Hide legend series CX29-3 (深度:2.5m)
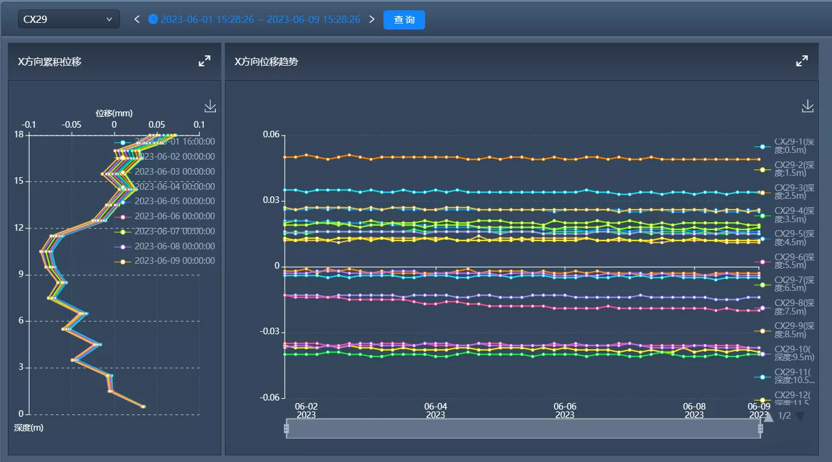The height and width of the screenshot is (462, 832). coord(785,192)
